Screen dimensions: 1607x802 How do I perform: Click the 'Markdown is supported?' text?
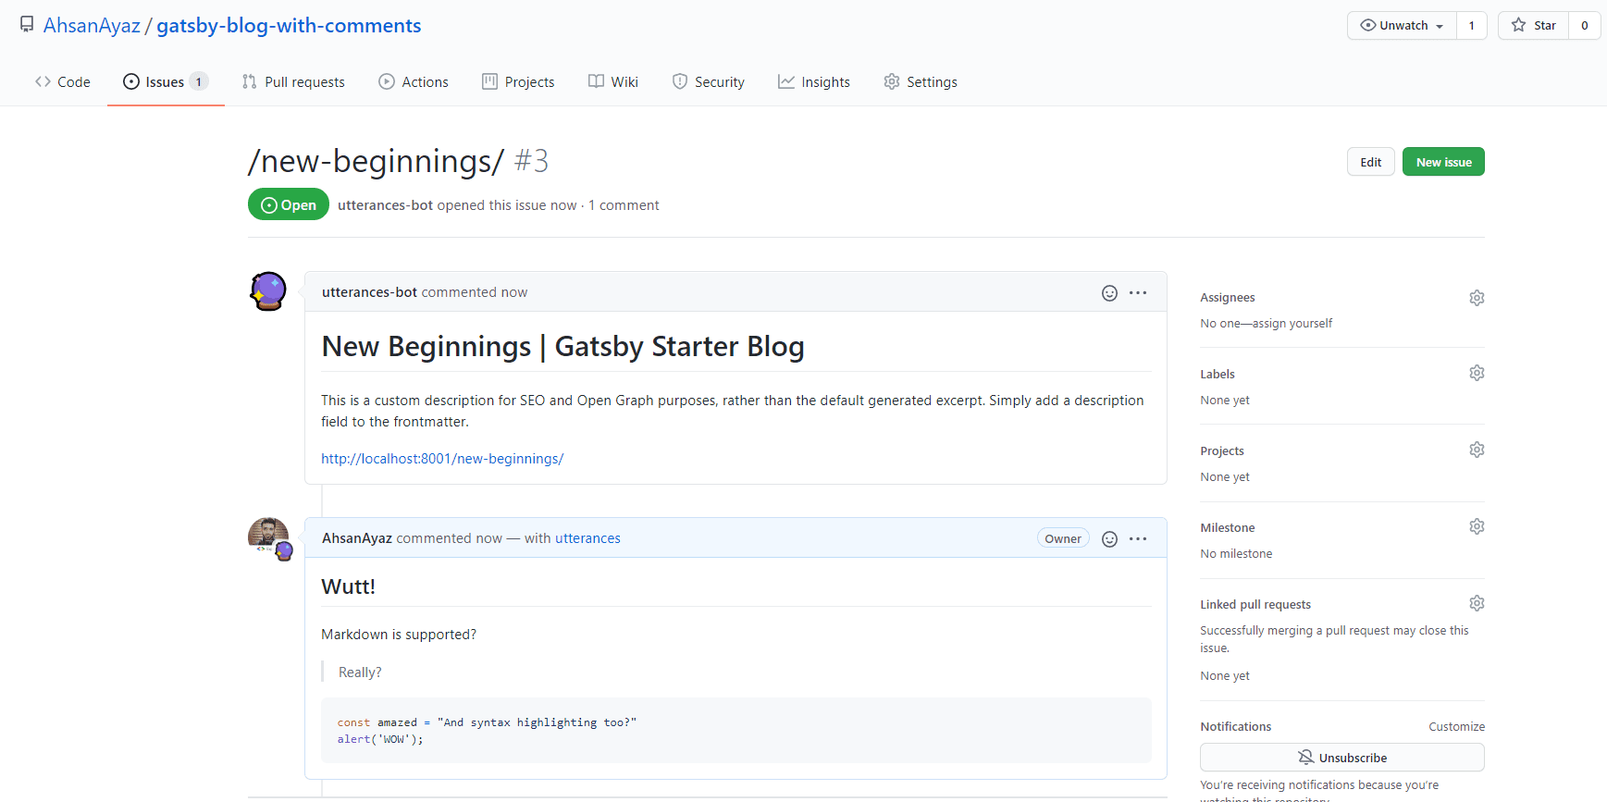[x=399, y=635]
